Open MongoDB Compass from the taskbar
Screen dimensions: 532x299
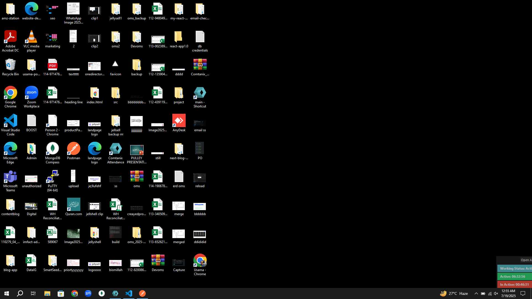click(x=102, y=293)
